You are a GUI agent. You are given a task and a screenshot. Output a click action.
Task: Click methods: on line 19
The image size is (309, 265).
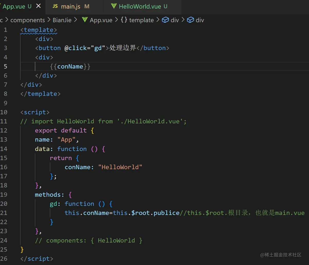point(49,195)
